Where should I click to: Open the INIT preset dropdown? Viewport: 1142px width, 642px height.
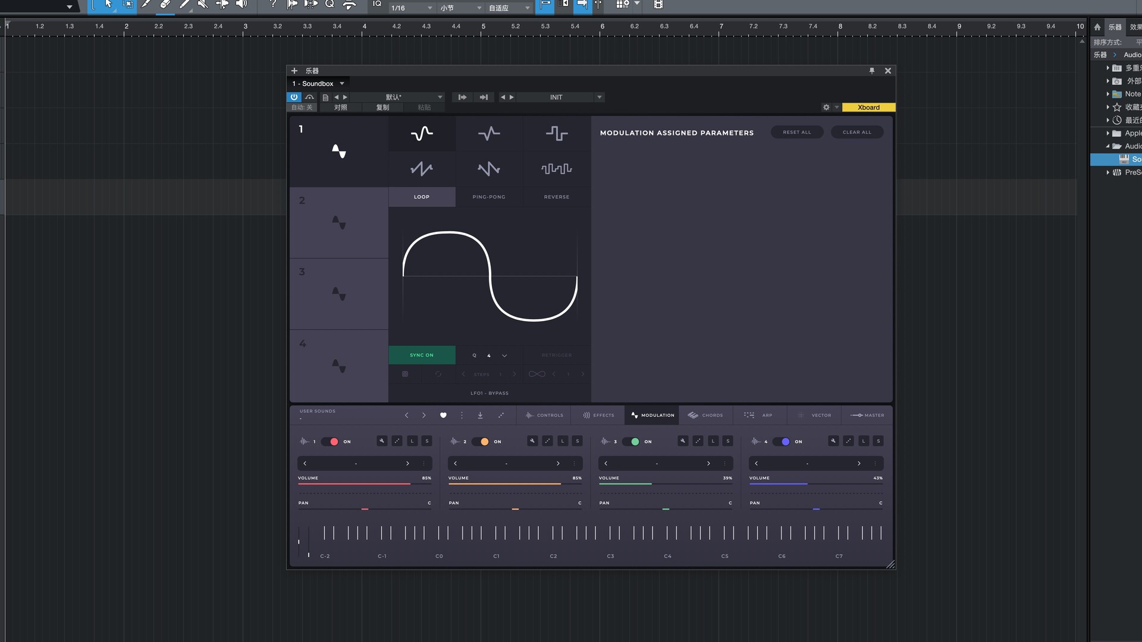[599, 97]
